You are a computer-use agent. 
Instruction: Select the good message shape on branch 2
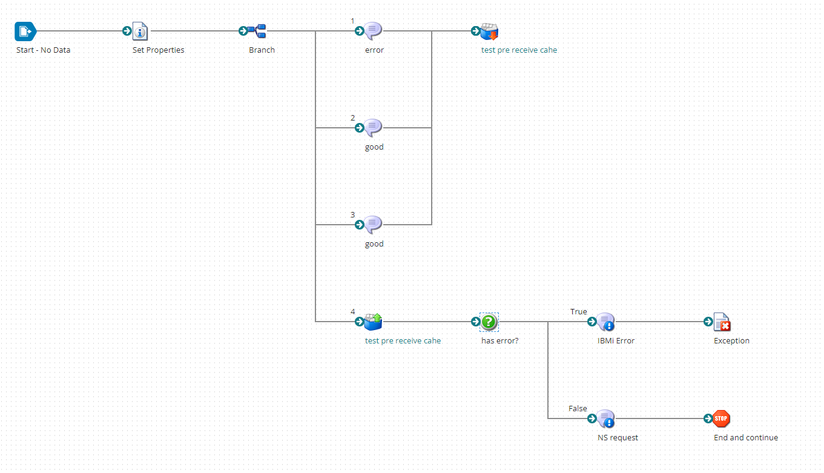point(372,128)
